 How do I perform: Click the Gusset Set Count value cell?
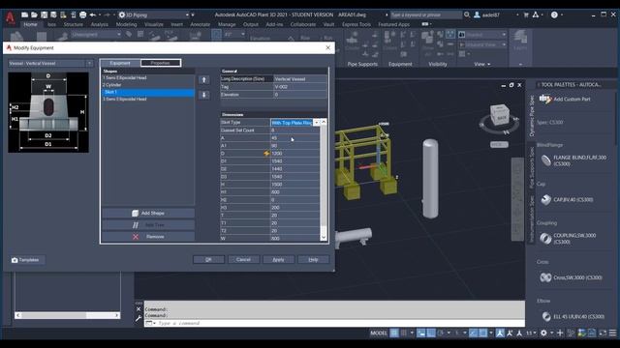pyautogui.click(x=294, y=130)
